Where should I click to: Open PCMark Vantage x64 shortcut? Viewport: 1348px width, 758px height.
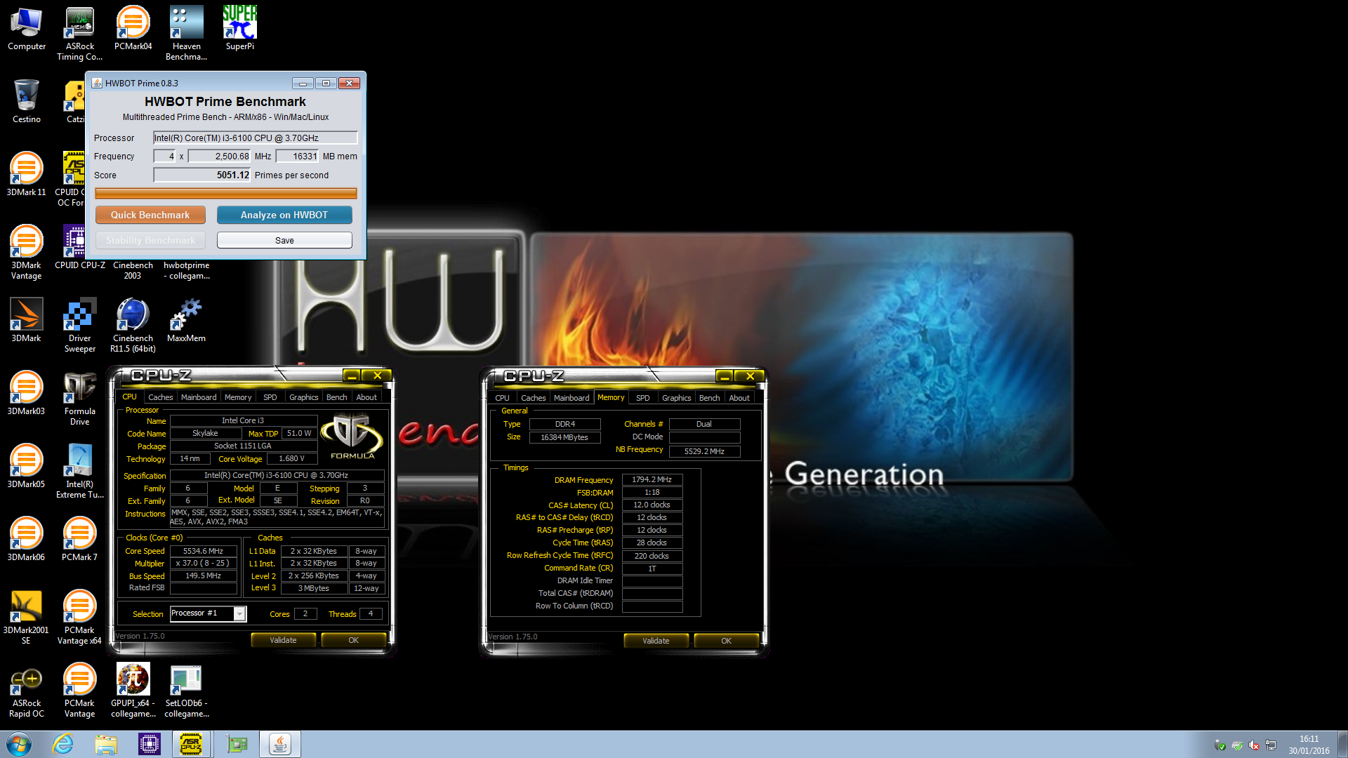click(79, 618)
